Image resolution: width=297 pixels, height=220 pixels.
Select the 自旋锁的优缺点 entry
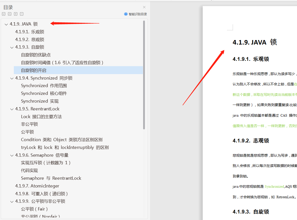[x=35, y=55]
